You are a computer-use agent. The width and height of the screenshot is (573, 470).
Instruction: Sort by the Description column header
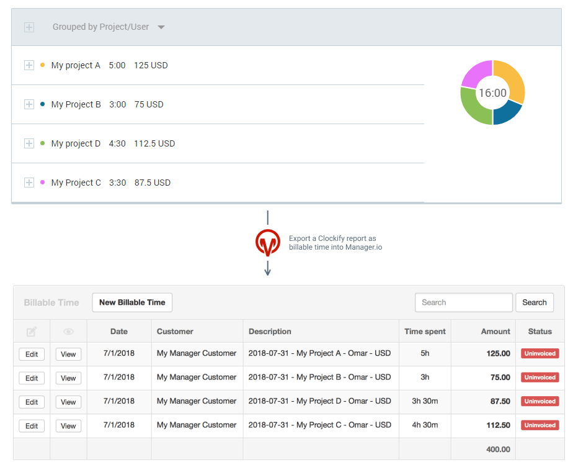point(270,332)
